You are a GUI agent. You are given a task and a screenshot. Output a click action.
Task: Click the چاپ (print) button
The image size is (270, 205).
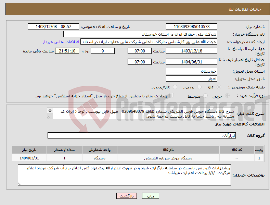(150, 196)
